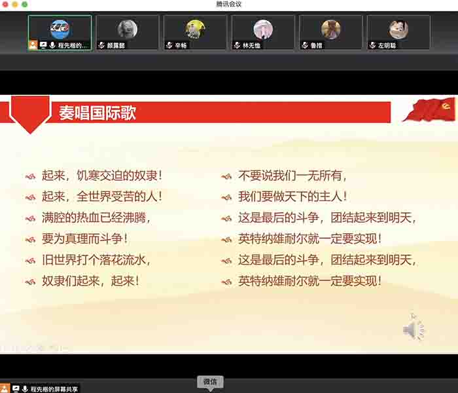Click the muted mic icon for 颜露懿

pos(101,45)
